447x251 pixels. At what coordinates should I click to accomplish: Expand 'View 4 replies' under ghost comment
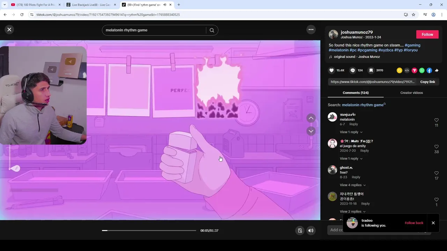353,185
